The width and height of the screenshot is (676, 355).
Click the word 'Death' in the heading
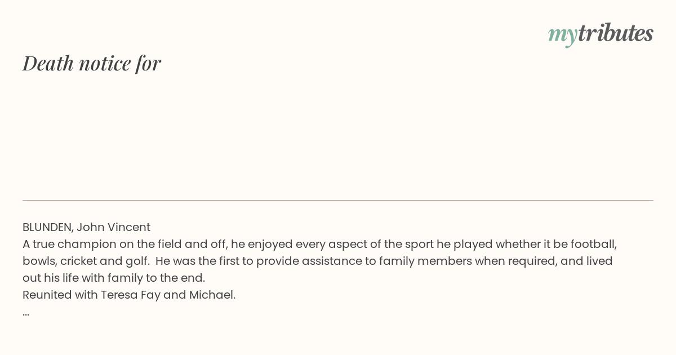[48, 63]
